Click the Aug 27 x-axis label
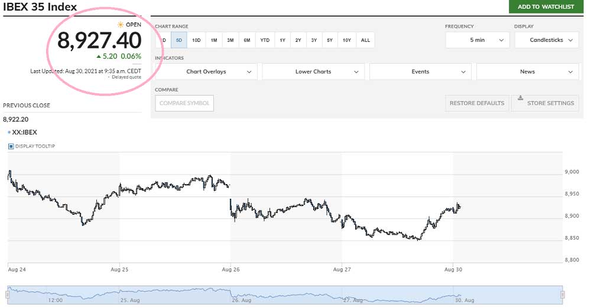Viewport: 591px width, 308px height. [342, 269]
